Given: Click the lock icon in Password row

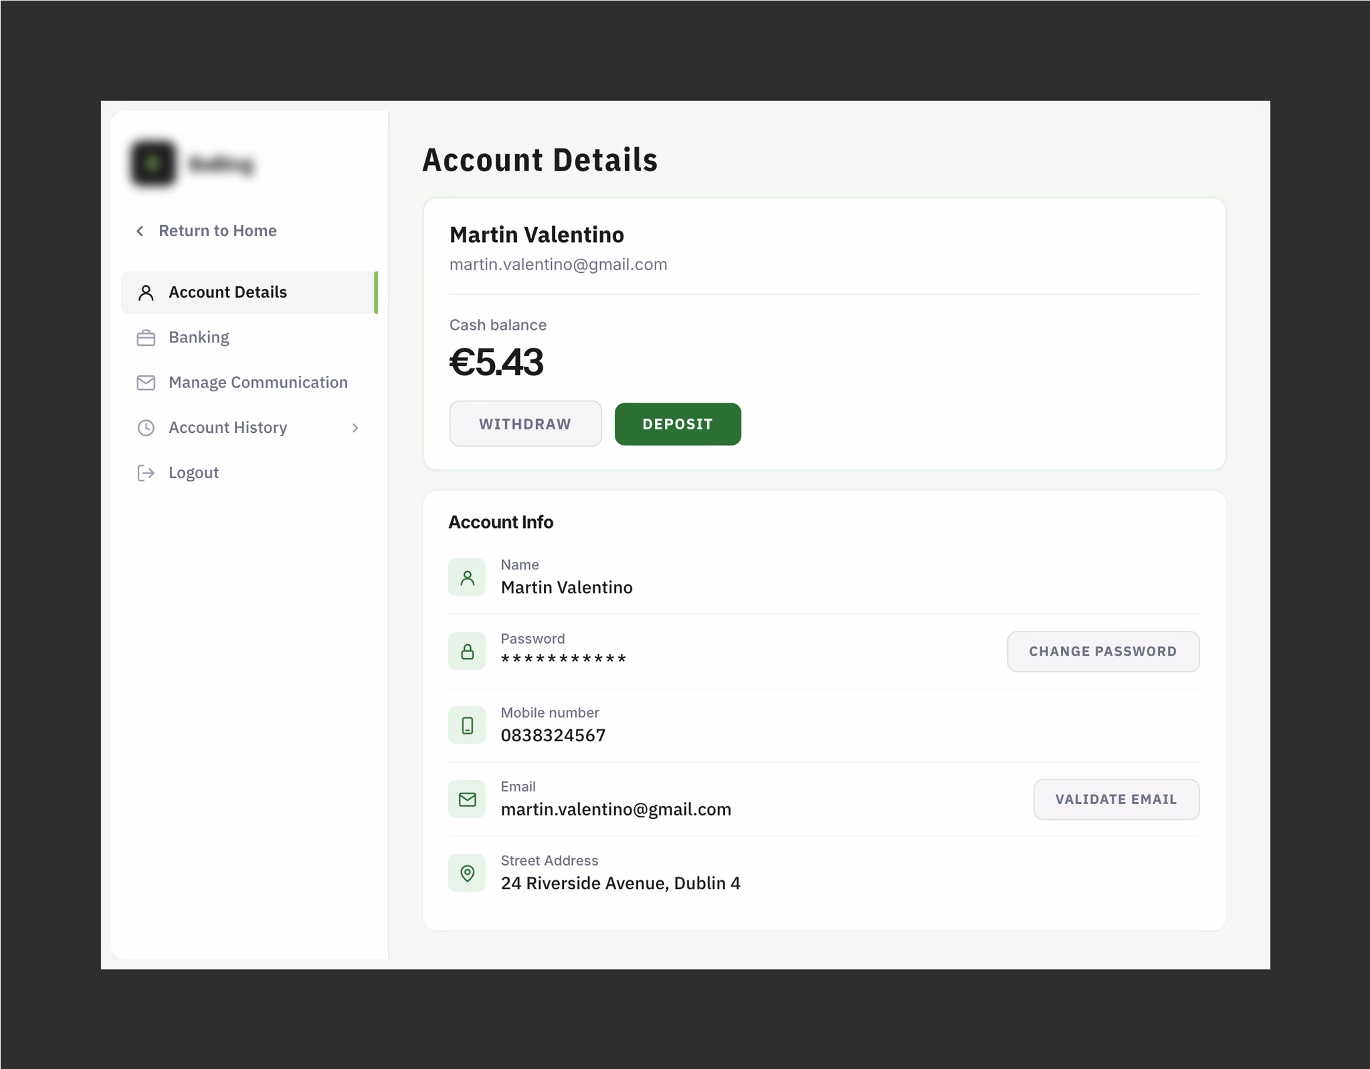Looking at the screenshot, I should point(467,651).
